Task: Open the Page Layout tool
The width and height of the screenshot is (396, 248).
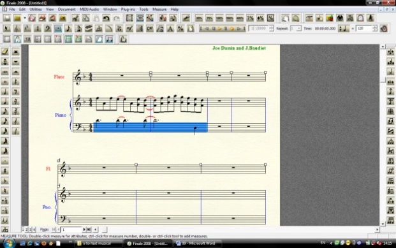Action: [191, 29]
